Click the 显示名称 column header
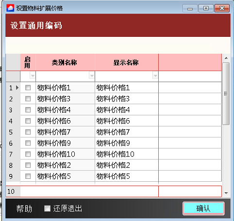 127,63
